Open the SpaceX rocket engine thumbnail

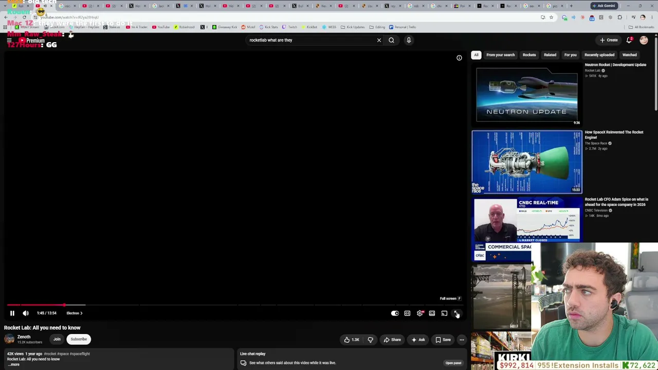coord(527,162)
